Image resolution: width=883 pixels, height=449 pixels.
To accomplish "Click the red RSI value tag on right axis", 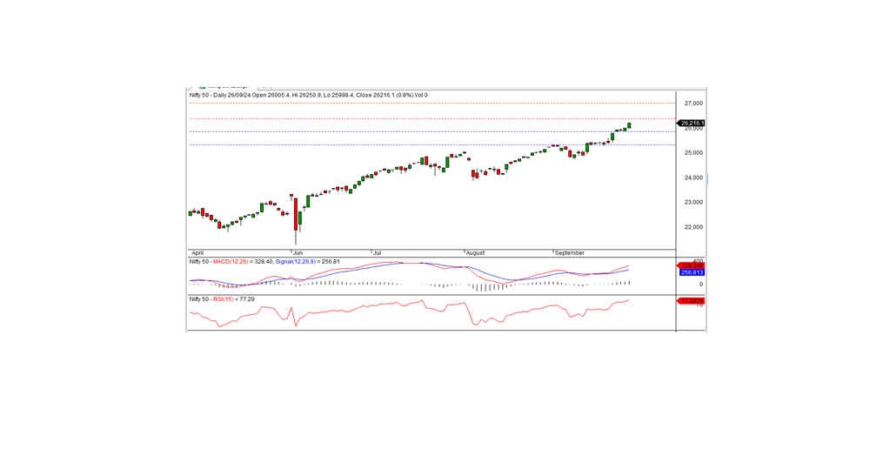I will pyautogui.click(x=691, y=300).
